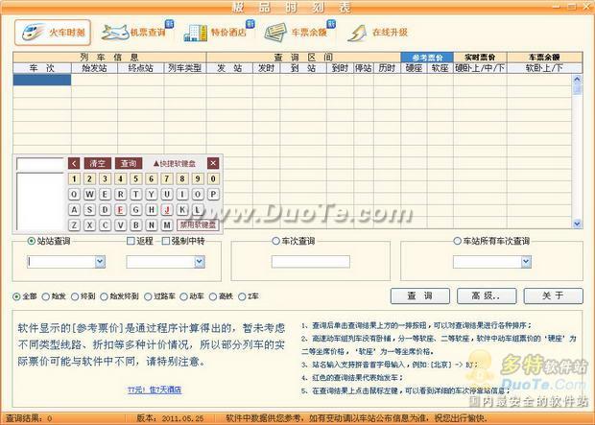Tap the 1 key on soft keyboard
The width and height of the screenshot is (595, 425).
(74, 178)
